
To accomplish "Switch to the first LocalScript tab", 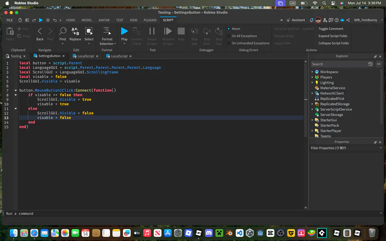I will pyautogui.click(x=86, y=56).
